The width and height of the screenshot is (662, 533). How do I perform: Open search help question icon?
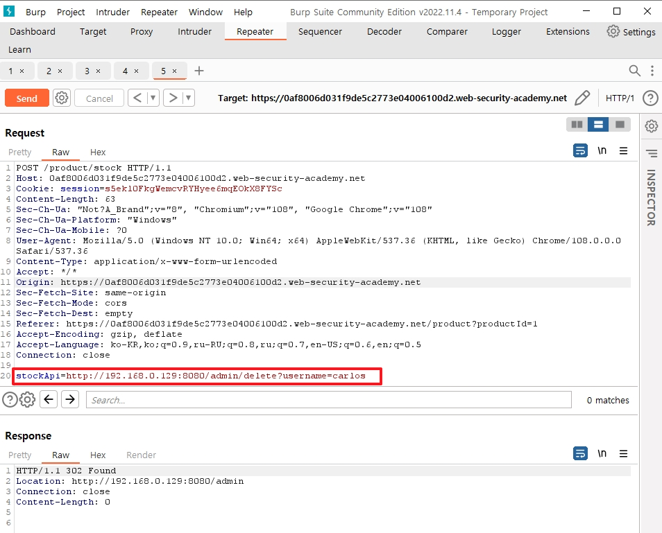point(10,399)
